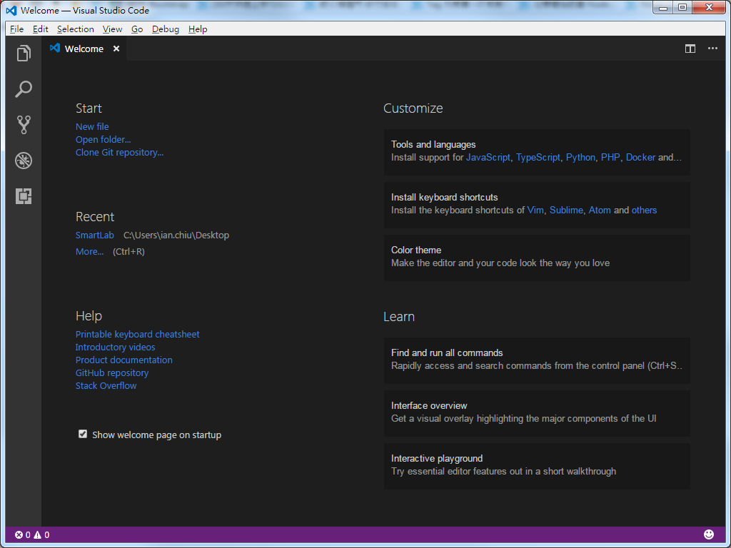Open the Search icon in the activity bar
Image resolution: width=731 pixels, height=548 pixels.
pos(24,88)
